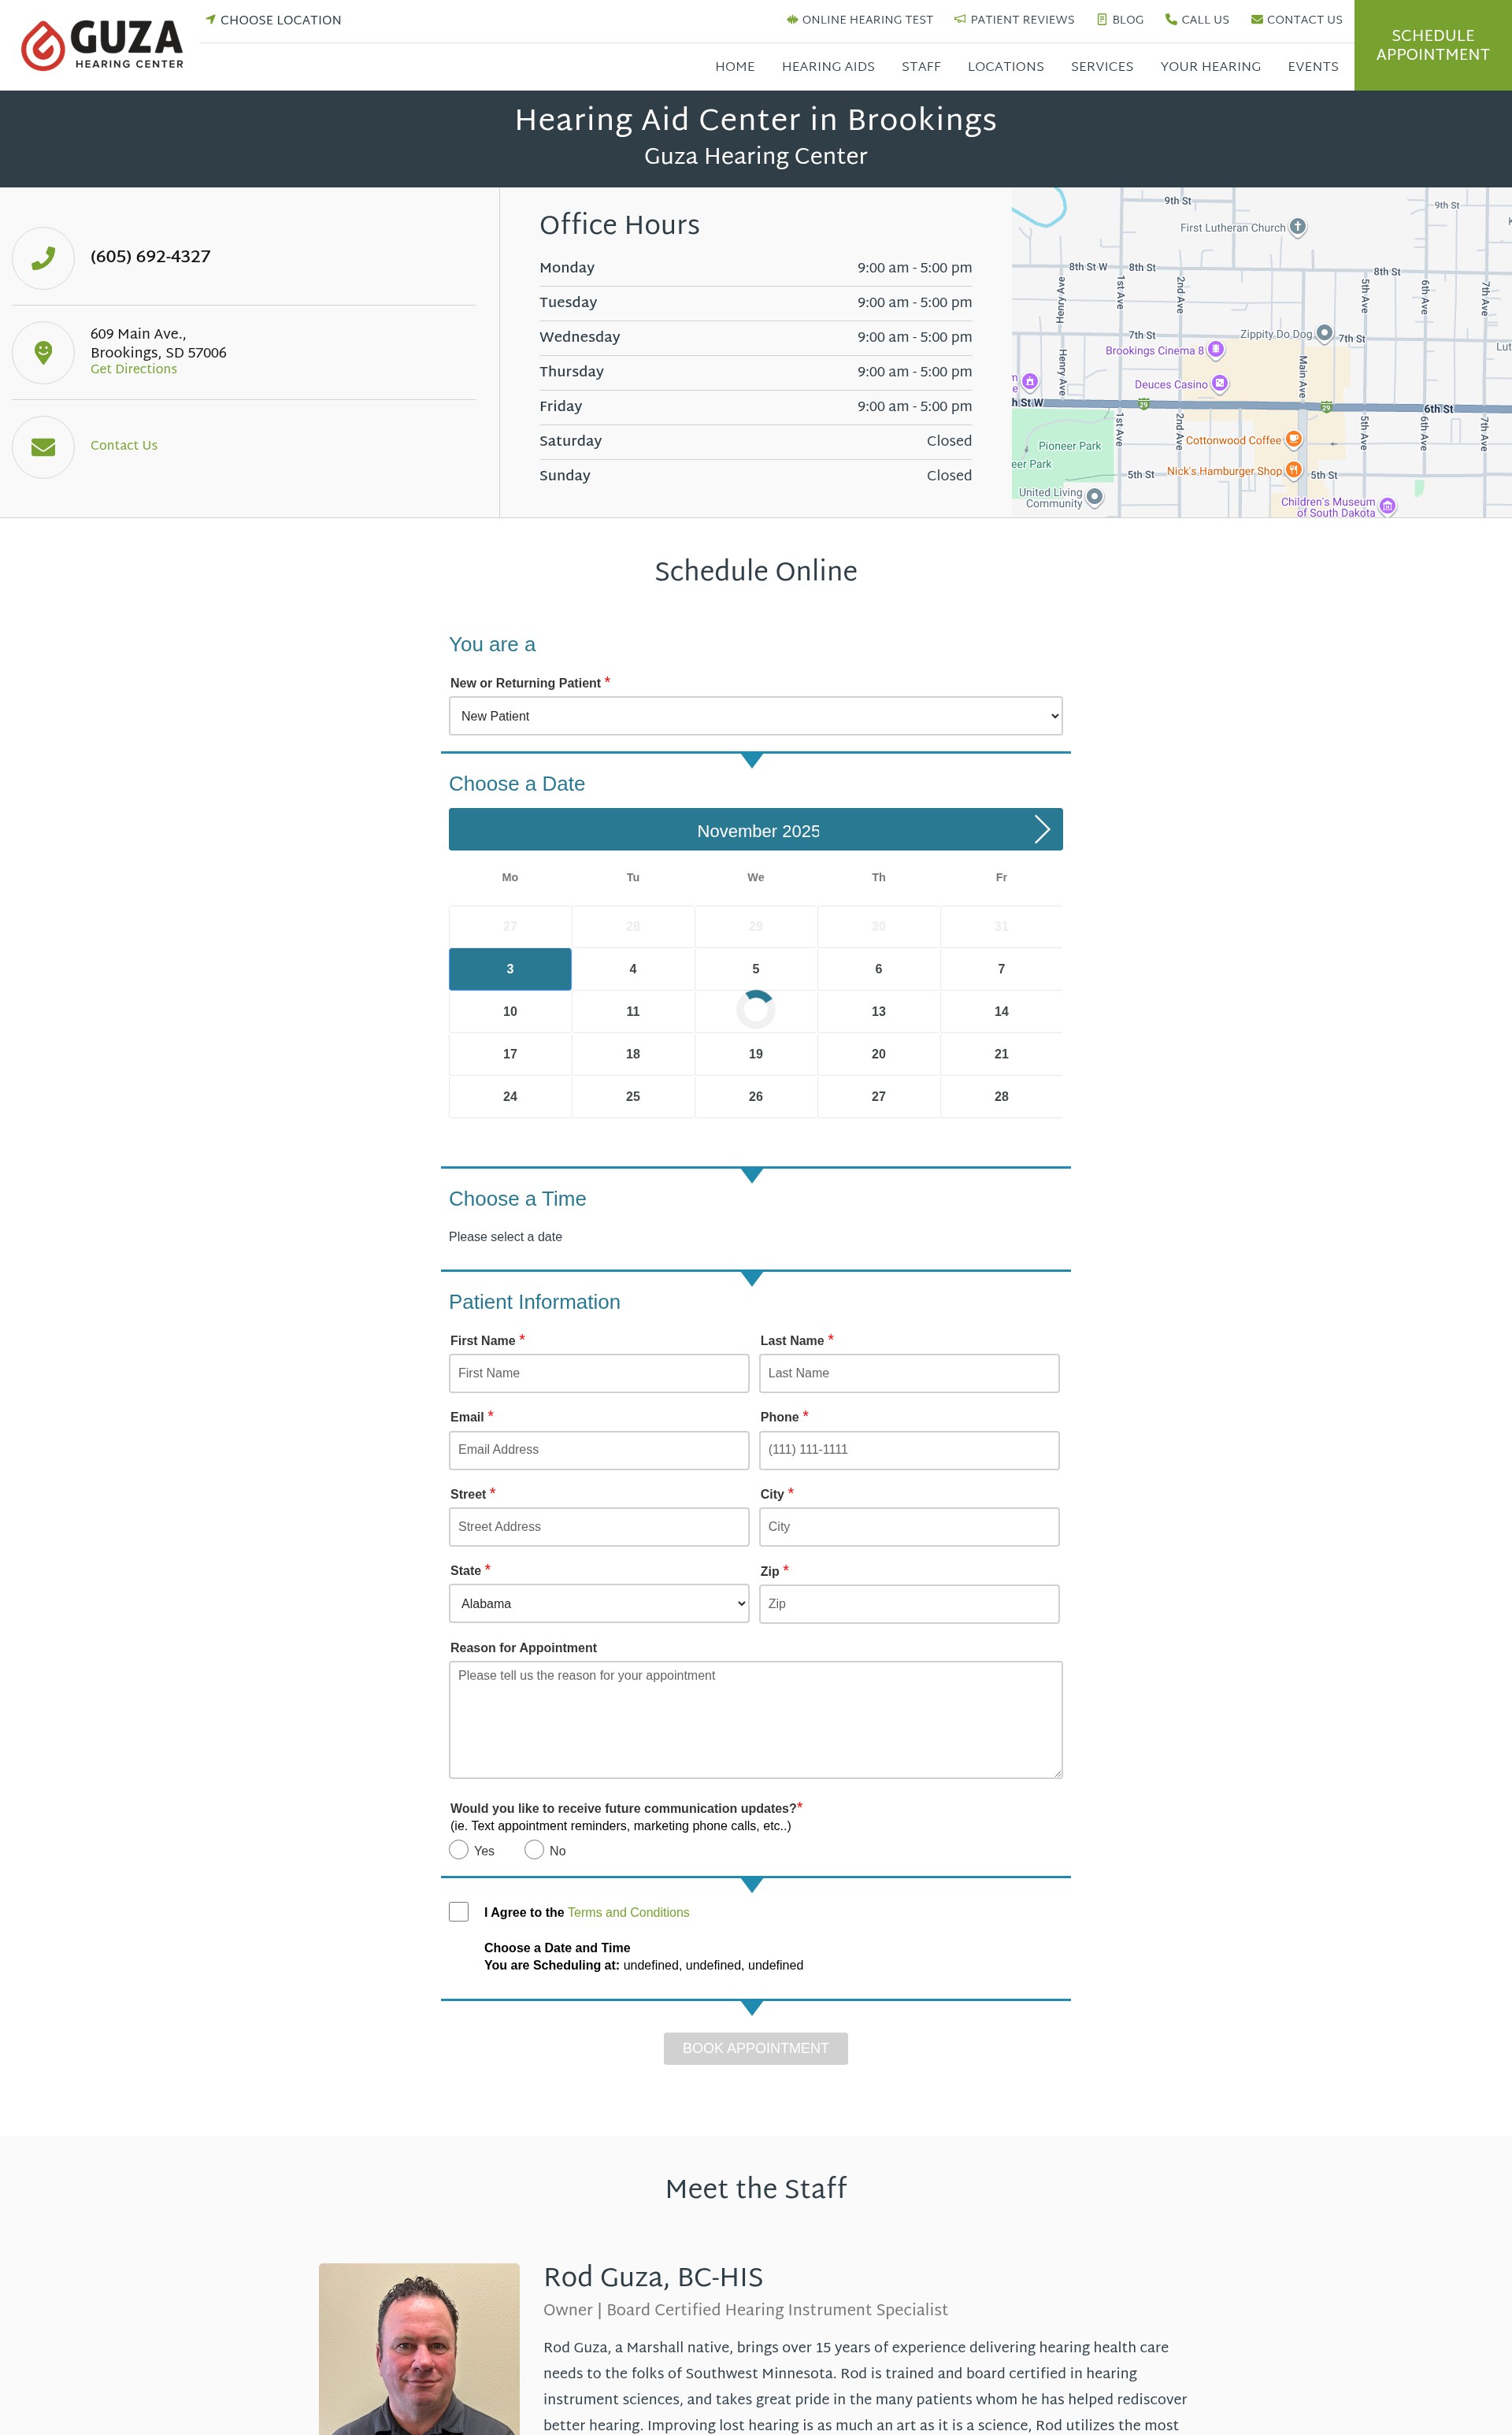The image size is (1512, 2435).
Task: Open the Locations menu
Action: [x=1005, y=67]
